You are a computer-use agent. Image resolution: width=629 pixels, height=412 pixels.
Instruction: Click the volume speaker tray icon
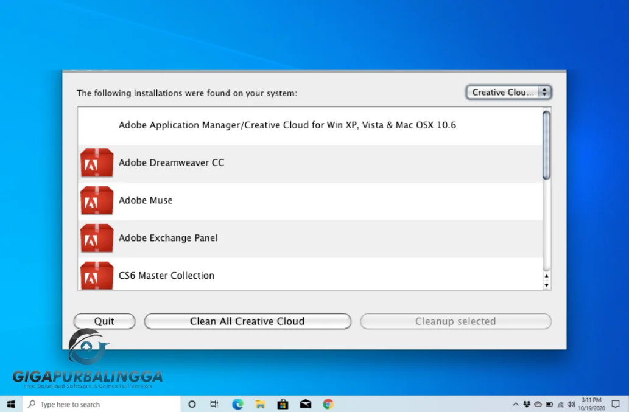point(571,404)
